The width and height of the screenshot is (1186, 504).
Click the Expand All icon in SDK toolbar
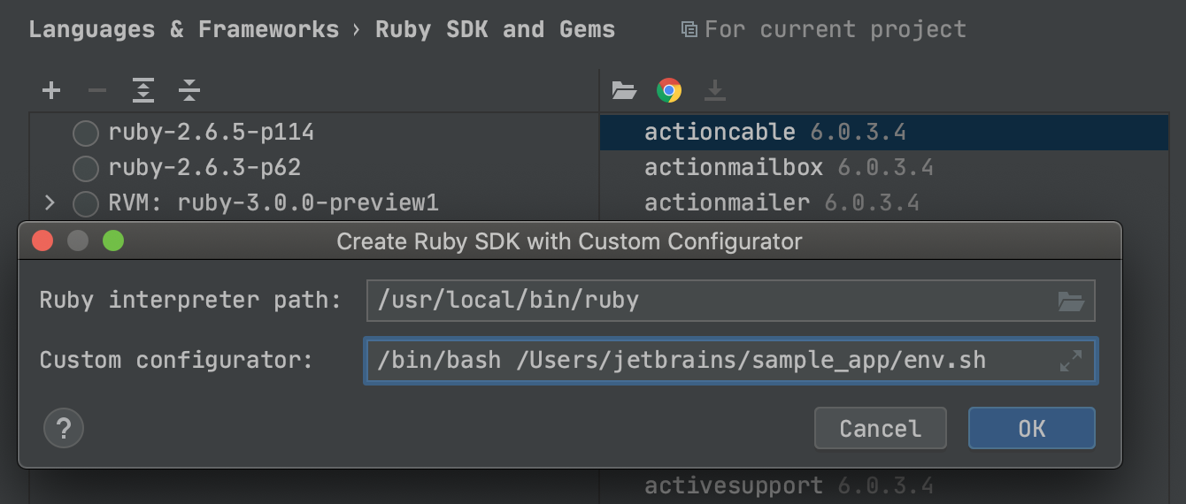tap(143, 90)
